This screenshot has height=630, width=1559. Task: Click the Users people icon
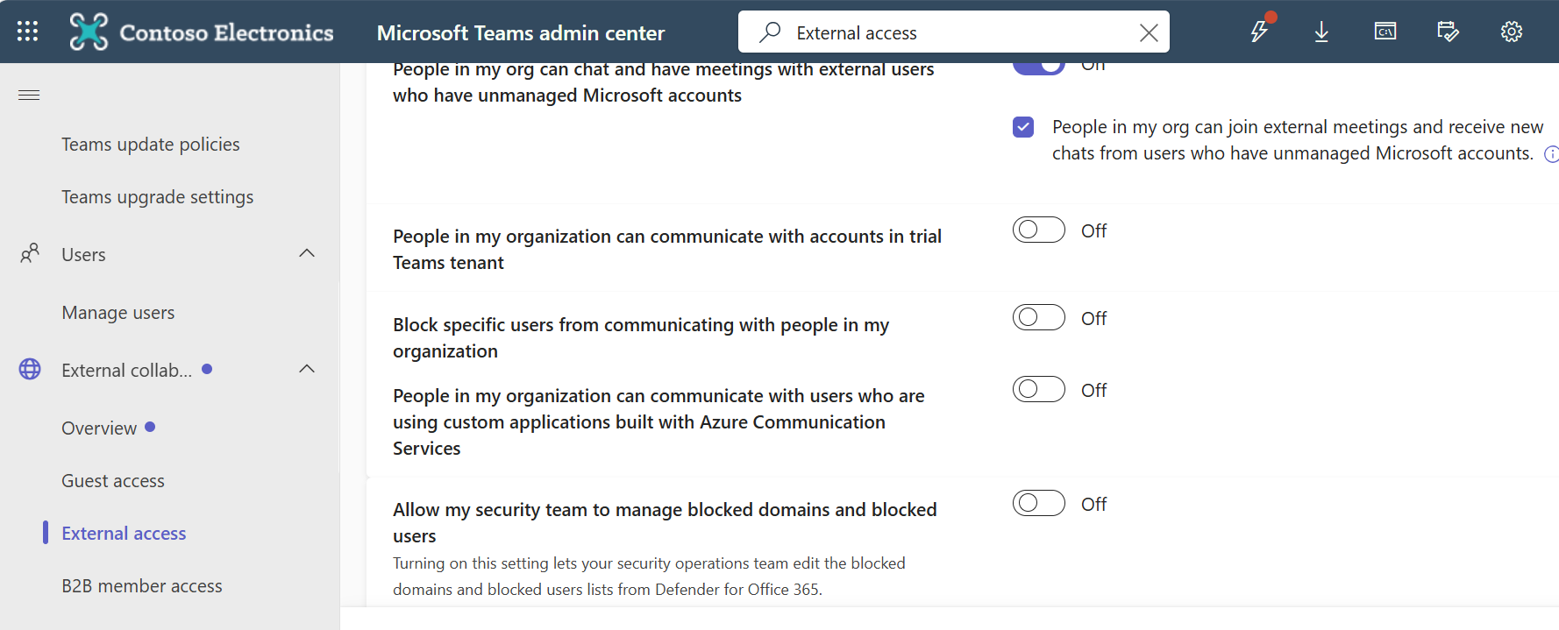30,254
